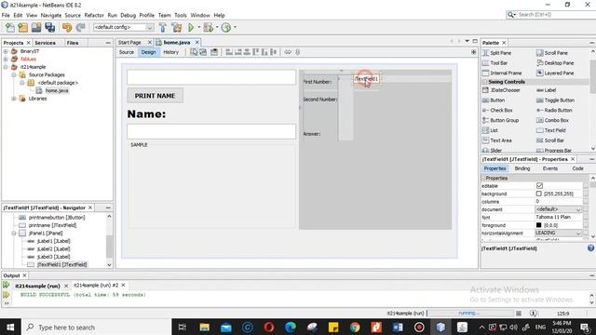Toggle the editable property checkbox

tap(539, 186)
